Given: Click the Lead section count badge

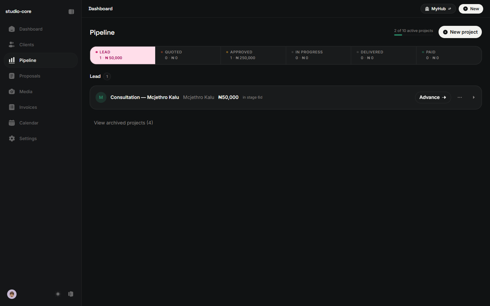Looking at the screenshot, I should 107,76.
